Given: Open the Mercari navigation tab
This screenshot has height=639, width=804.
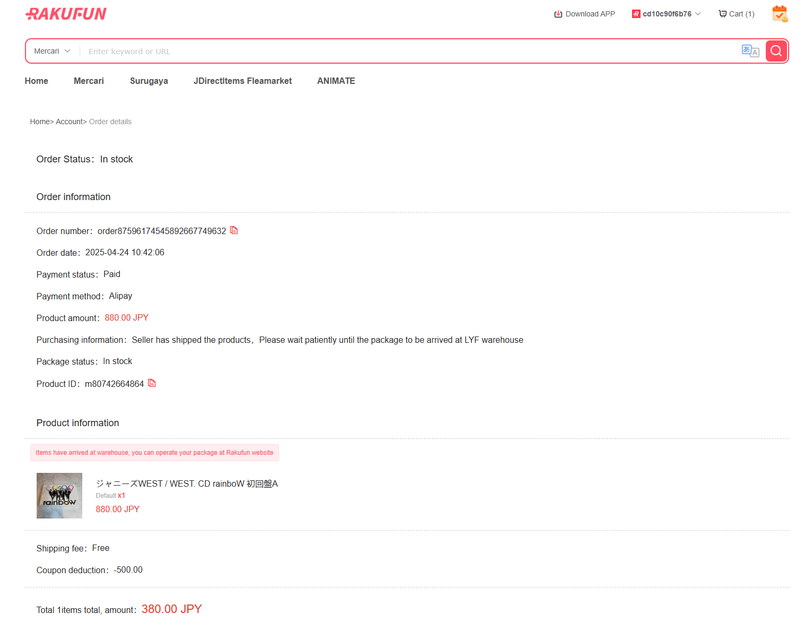Looking at the screenshot, I should tap(89, 81).
